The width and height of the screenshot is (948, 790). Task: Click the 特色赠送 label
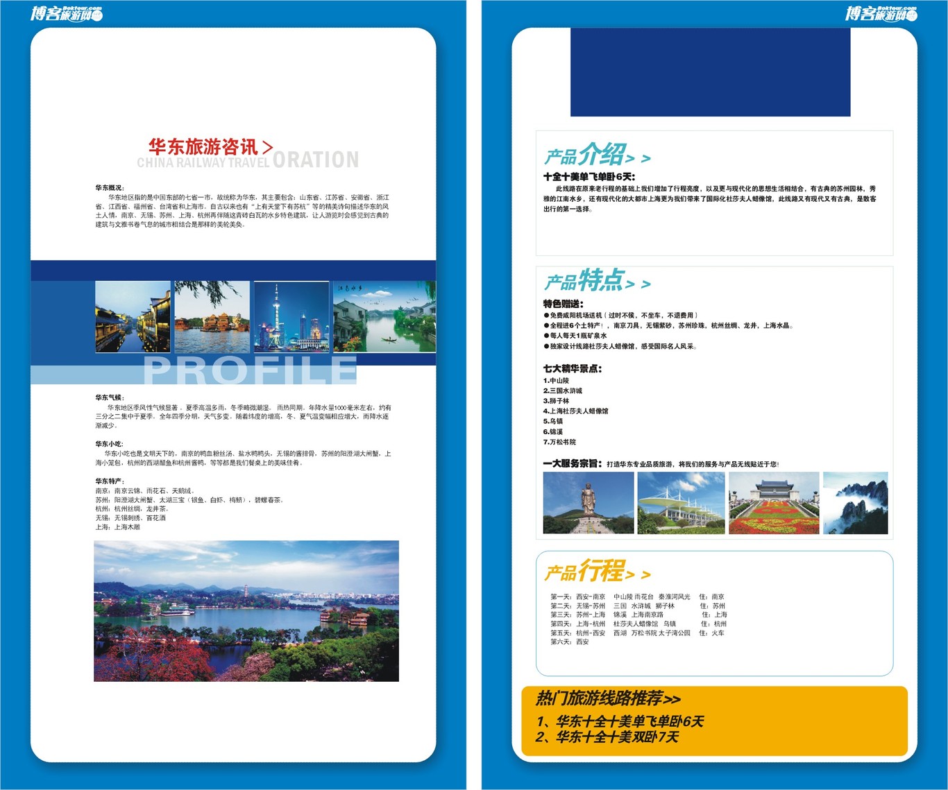[x=564, y=304]
